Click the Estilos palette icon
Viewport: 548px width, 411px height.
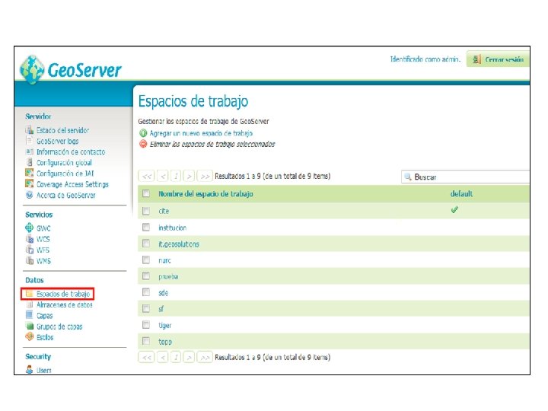(30, 336)
